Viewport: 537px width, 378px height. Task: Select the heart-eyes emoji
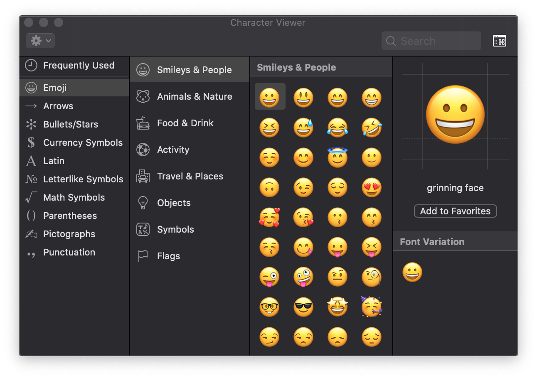[x=372, y=187]
